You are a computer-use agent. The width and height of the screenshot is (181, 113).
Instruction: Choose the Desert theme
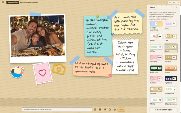171,69
